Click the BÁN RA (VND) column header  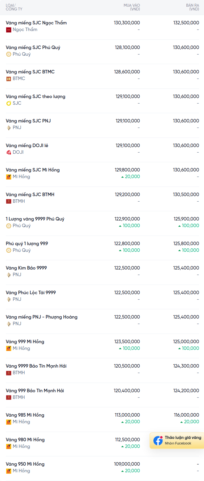pos(192,7)
